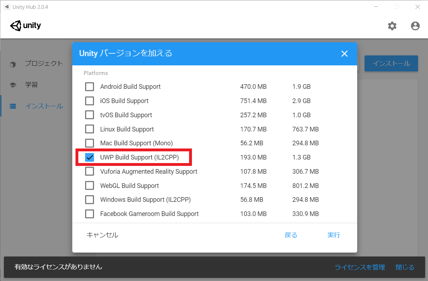Screen dimensions: 428x281
Task: Click the 306.7 MB Vuforia install size
Action: point(306,172)
